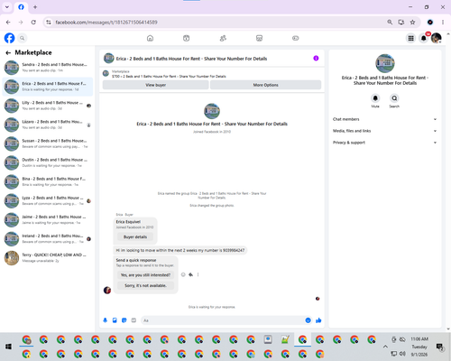The image size is (451, 361).
Task: Show hidden system tray icons
Action: tap(385, 347)
